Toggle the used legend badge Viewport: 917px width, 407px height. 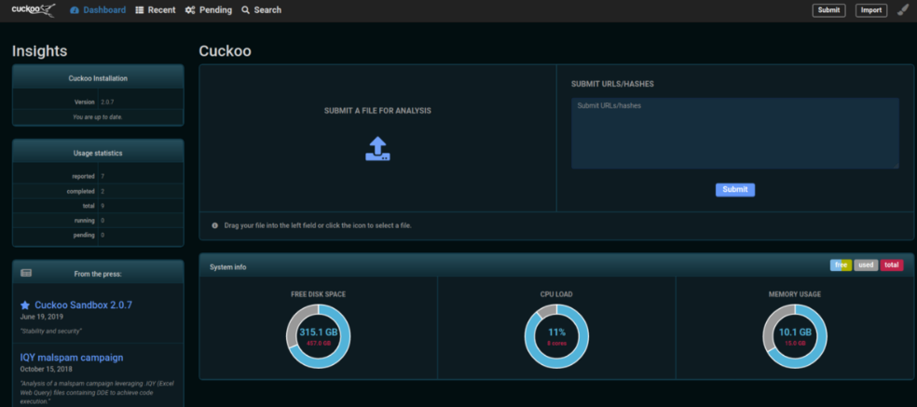point(866,265)
